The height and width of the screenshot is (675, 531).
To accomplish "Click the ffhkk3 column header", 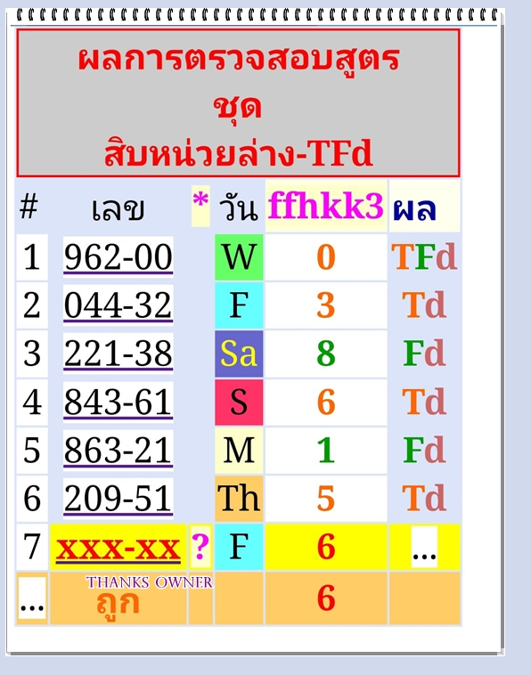I will click(326, 206).
